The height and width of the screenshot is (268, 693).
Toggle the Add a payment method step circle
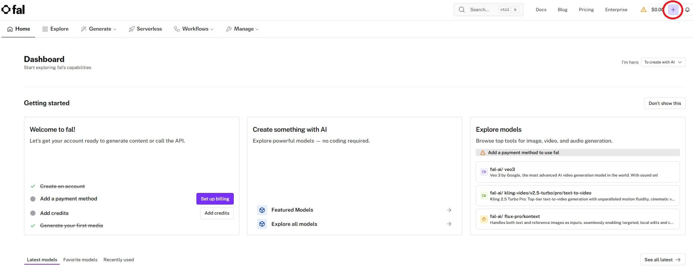tap(33, 199)
